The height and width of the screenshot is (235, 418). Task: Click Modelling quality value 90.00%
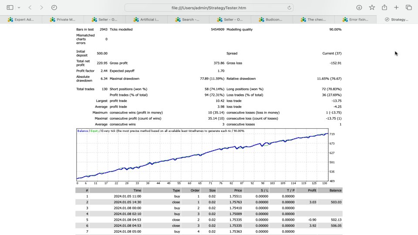(335, 29)
